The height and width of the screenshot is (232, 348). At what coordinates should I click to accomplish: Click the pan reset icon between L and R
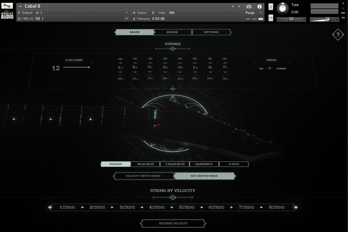point(292,19)
